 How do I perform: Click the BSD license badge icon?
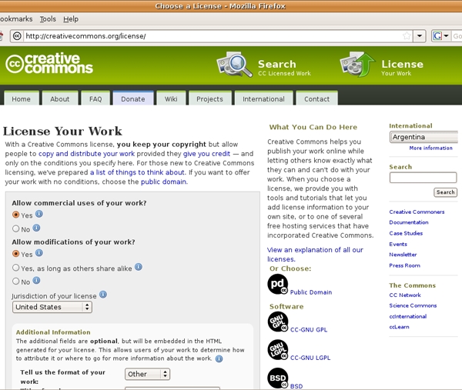(277, 378)
